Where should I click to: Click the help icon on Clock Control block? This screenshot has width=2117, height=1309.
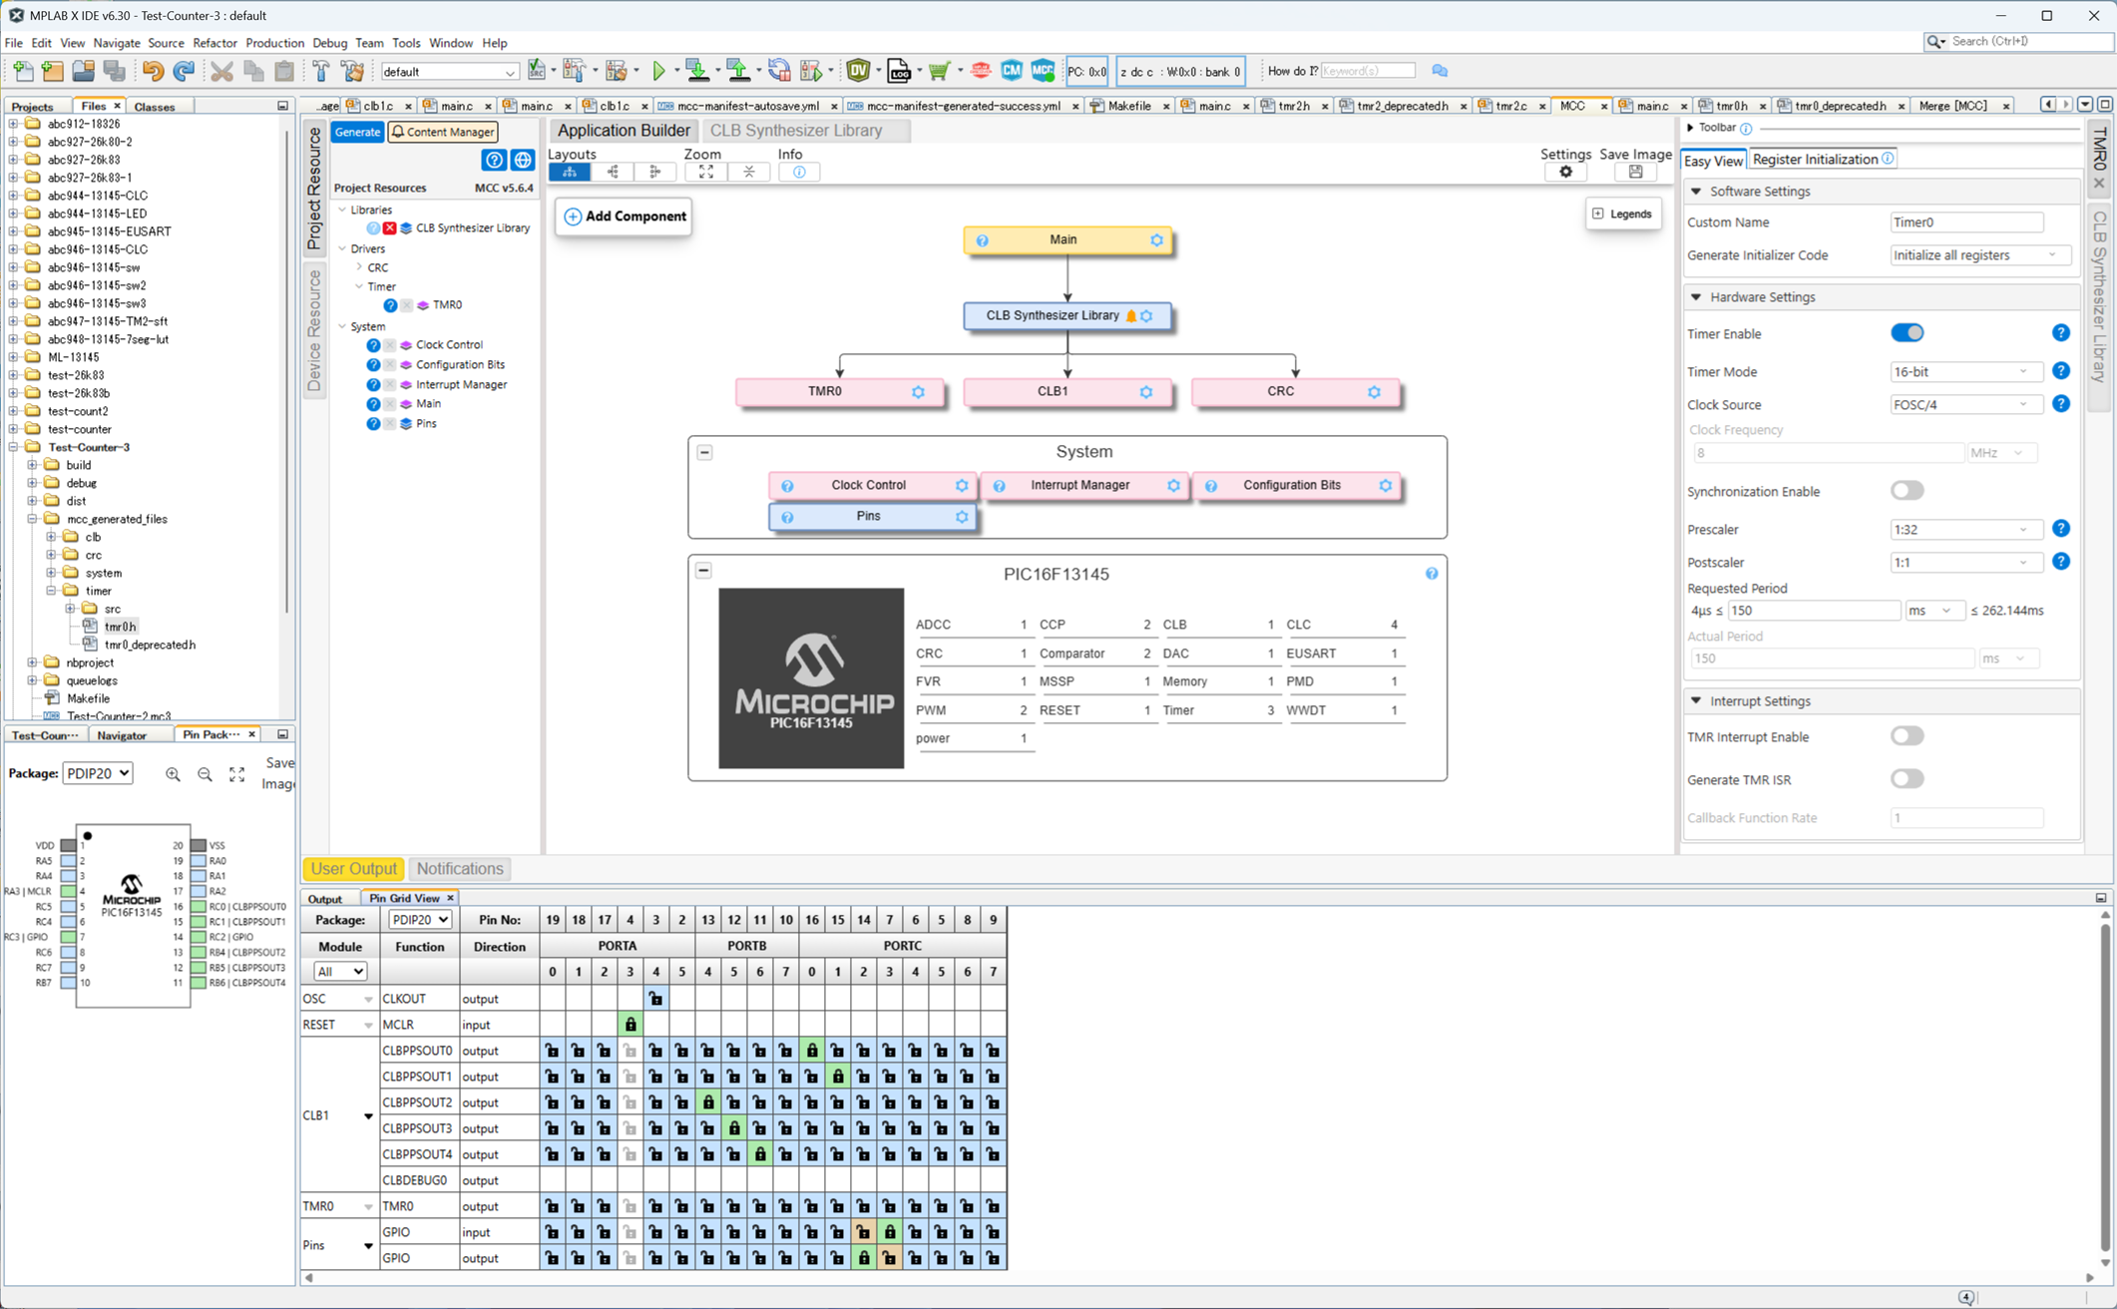[x=787, y=486]
